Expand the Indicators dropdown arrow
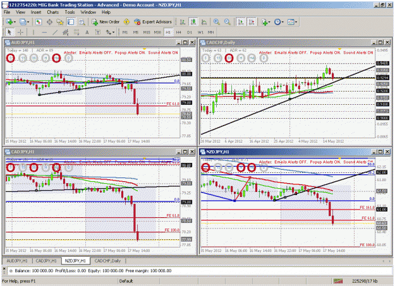The image size is (395, 286). coord(269,22)
